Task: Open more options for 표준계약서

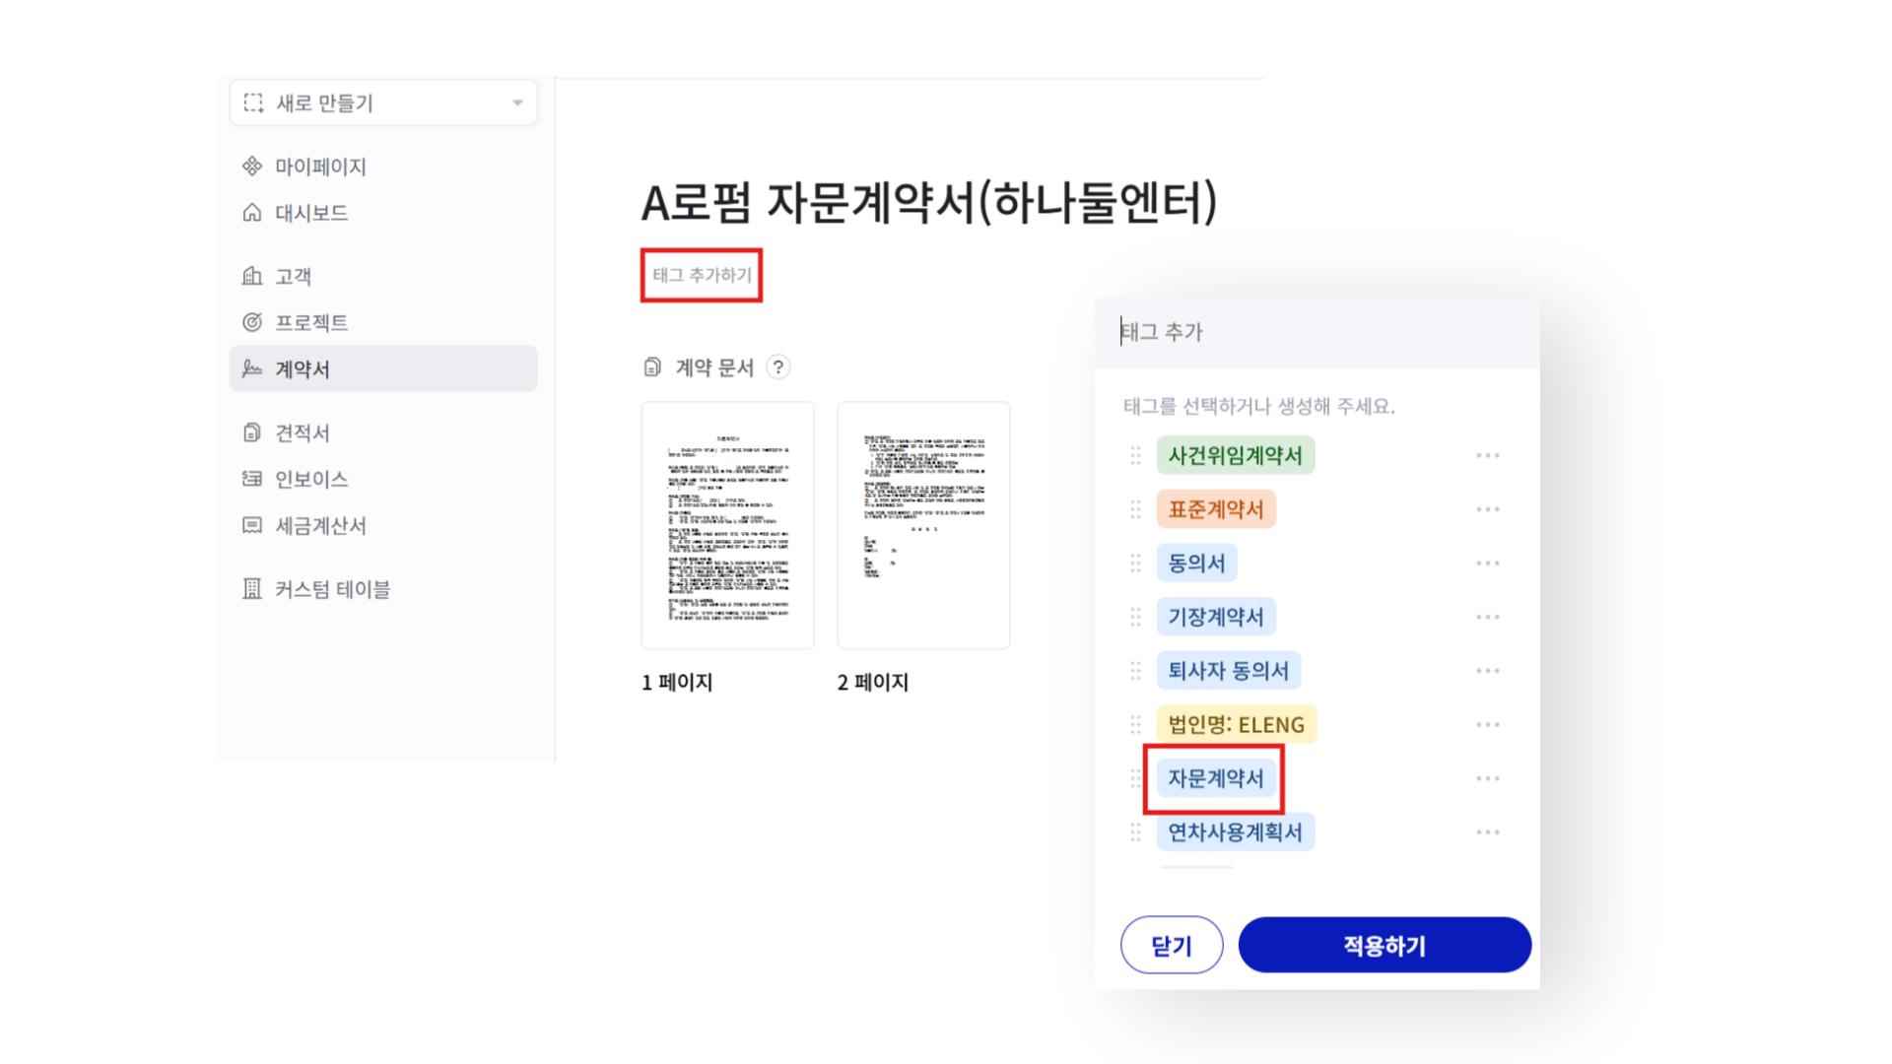Action: tap(1488, 509)
